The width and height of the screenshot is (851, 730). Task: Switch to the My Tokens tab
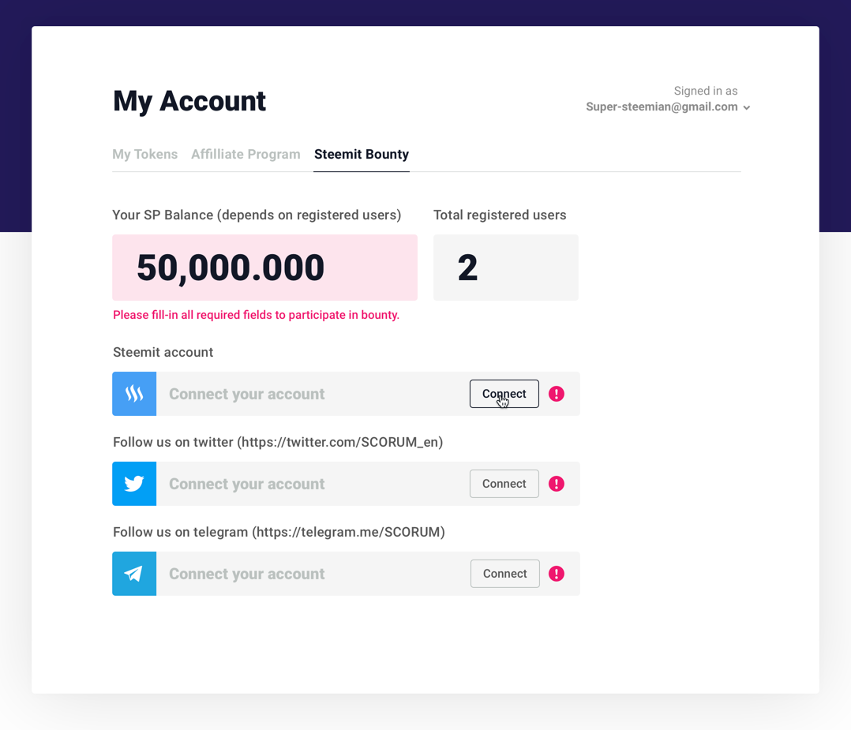coord(145,154)
